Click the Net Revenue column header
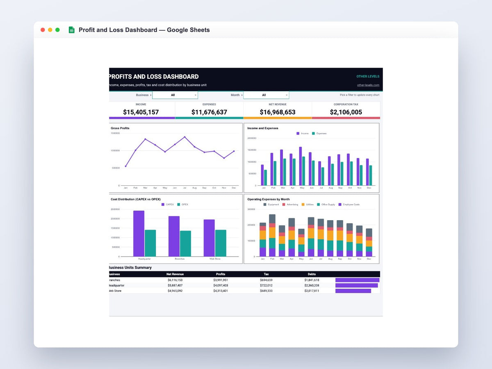The width and height of the screenshot is (492, 369). pyautogui.click(x=175, y=274)
